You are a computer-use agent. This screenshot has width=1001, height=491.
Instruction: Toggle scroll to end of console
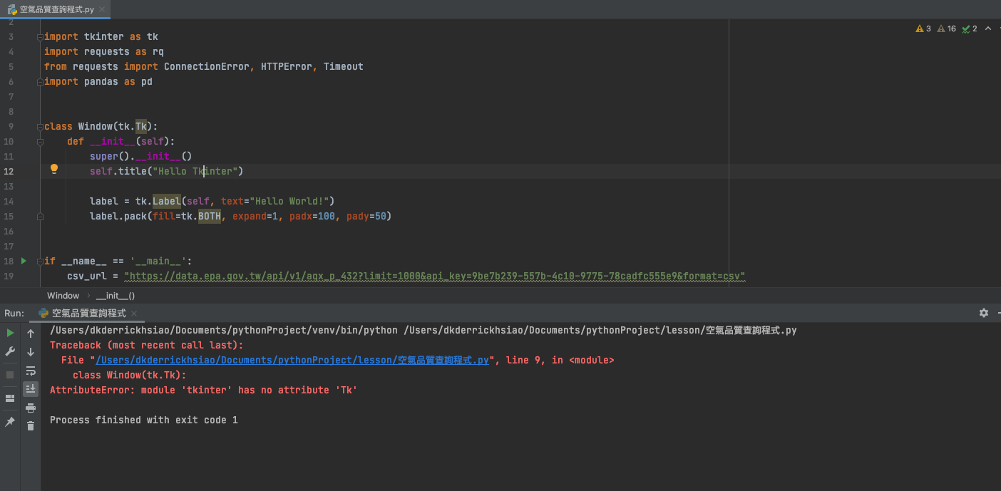pos(31,388)
